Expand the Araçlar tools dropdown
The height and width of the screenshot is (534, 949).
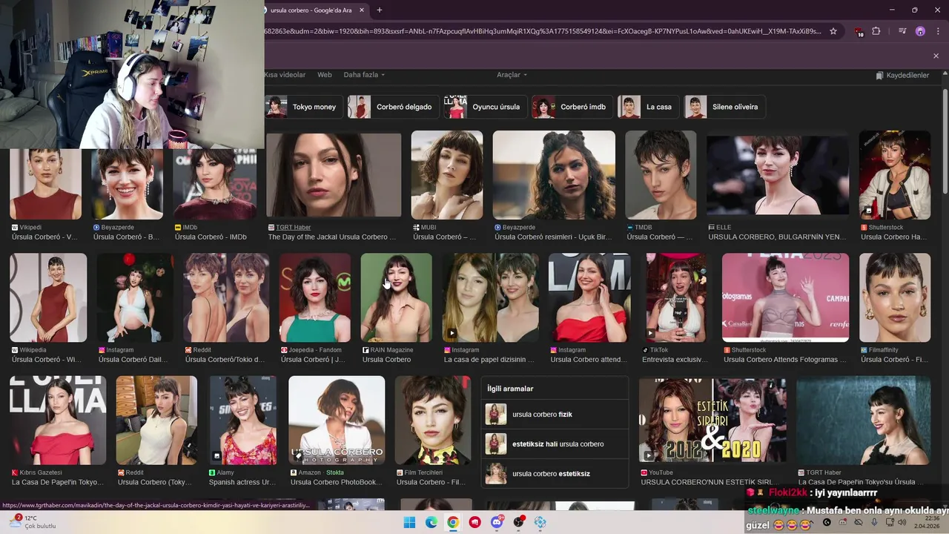(x=512, y=75)
